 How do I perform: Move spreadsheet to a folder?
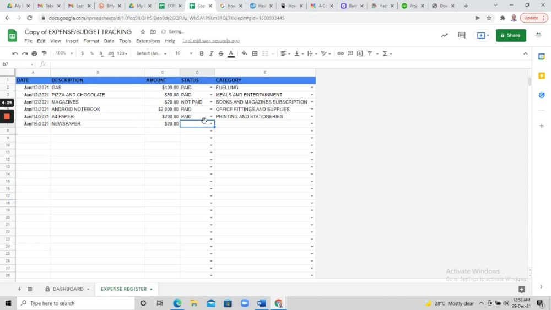tap(153, 31)
